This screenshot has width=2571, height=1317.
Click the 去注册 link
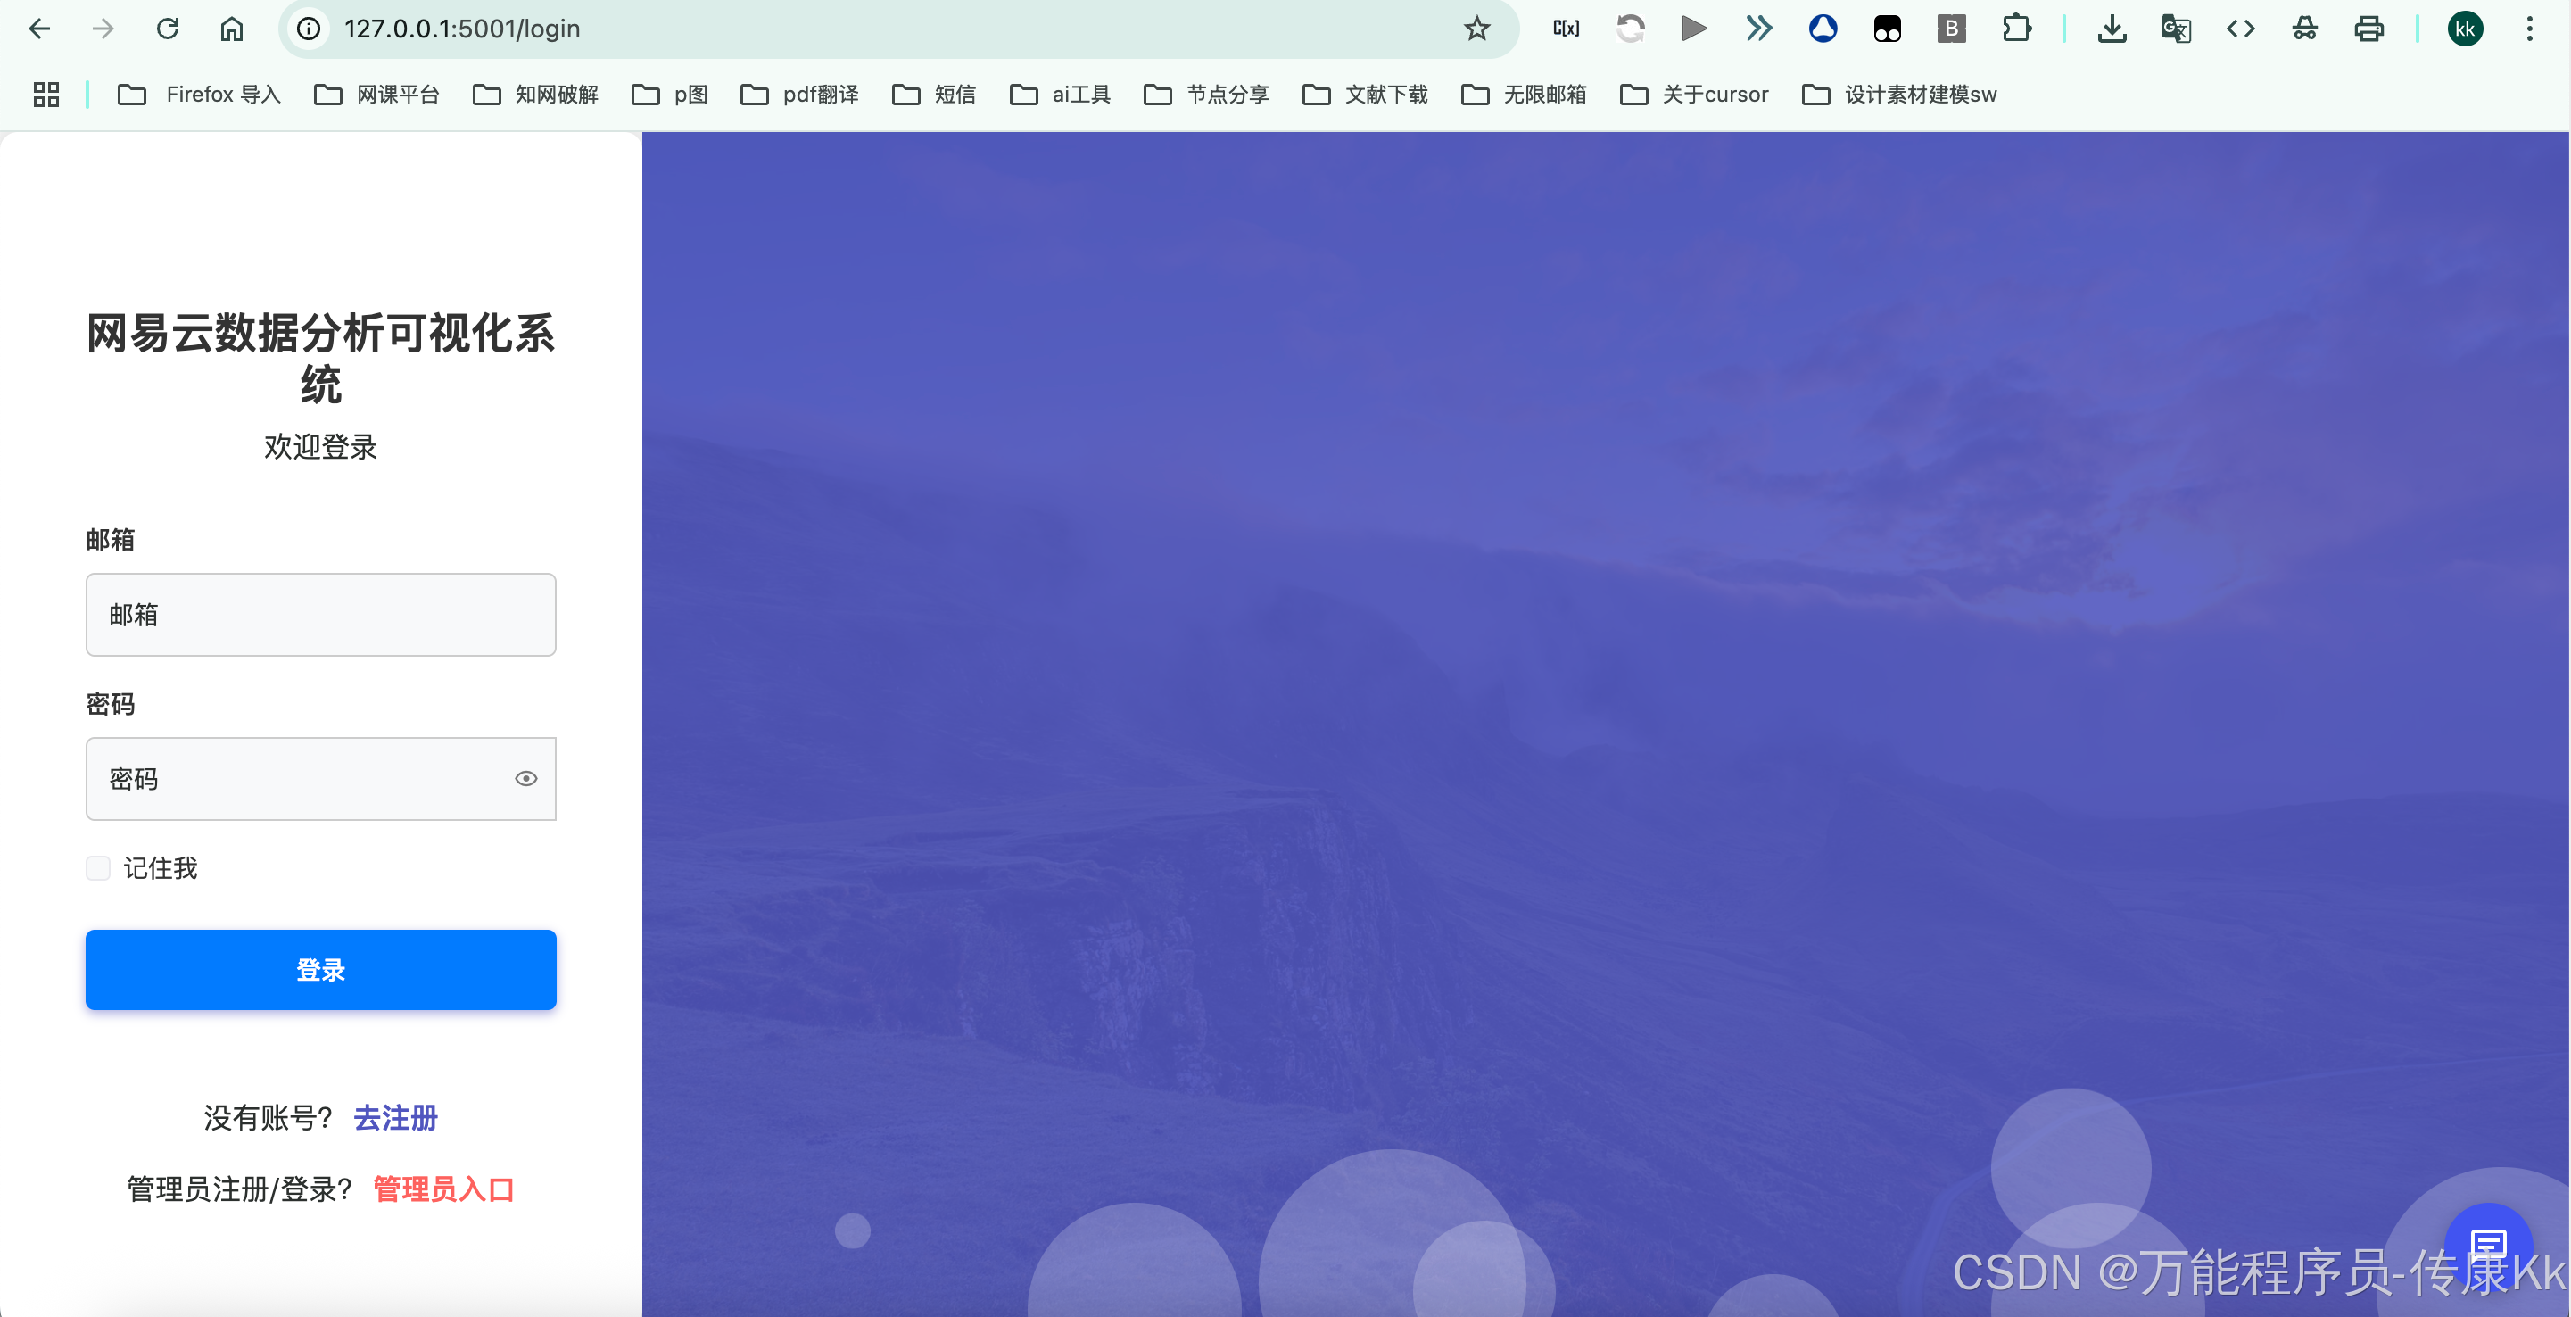pos(395,1117)
